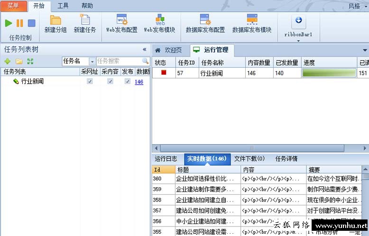This screenshot has height=236, width=369.
Task: Stop the task with blue stop icon
Action: (x=31, y=23)
